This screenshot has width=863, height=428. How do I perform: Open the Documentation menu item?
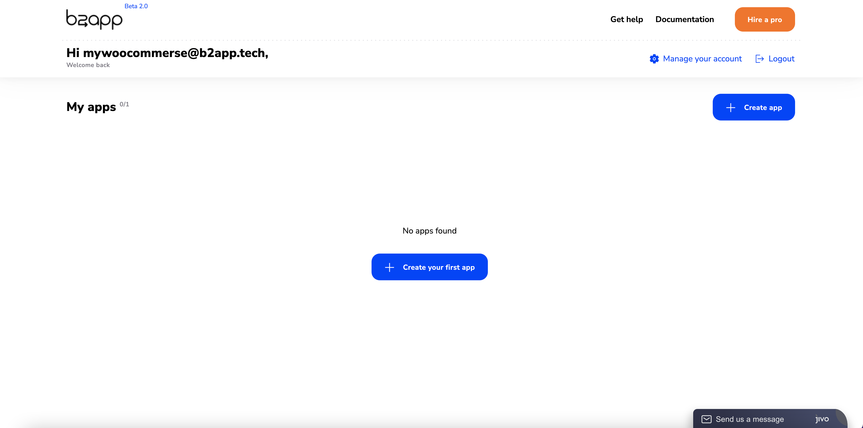pyautogui.click(x=684, y=19)
